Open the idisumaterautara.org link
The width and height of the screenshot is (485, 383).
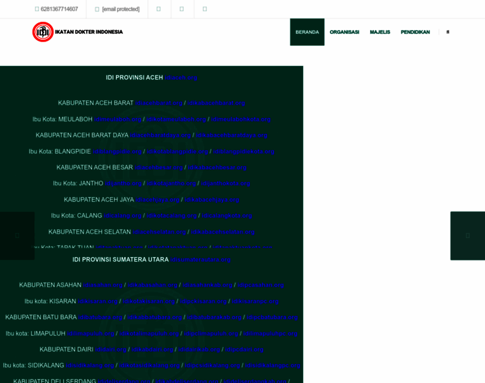coord(200,260)
